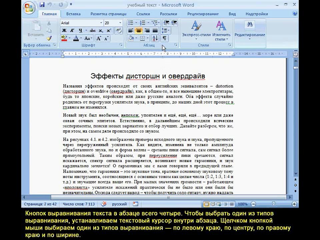Viewport: 320px width, 240px height.
Task: Open the font size 20 dropdown
Action: click(120, 23)
